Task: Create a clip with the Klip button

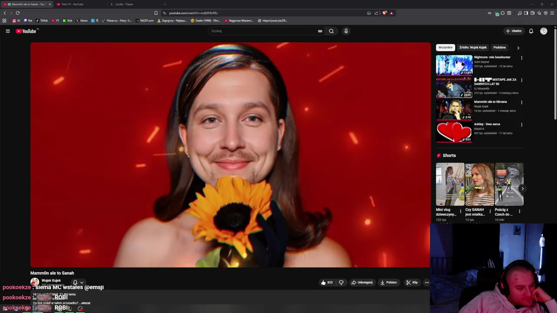Action: 412,282
